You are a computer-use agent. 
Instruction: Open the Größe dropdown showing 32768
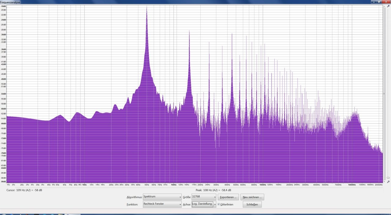tap(203, 197)
